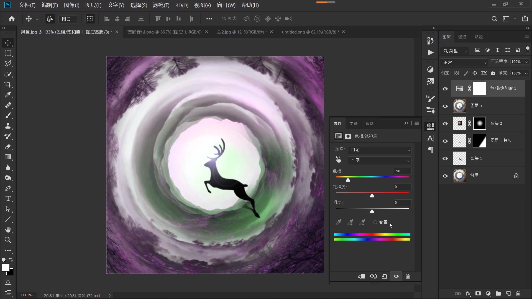This screenshot has width=532, height=299.
Task: Select the Gradient tool
Action: point(8,157)
